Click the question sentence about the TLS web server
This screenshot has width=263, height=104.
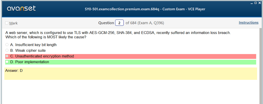118,33
